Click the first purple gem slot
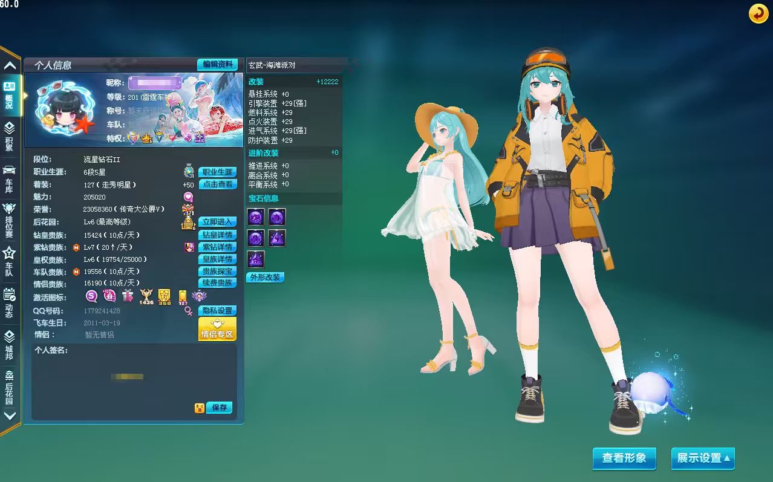The height and width of the screenshot is (482, 773). pos(256,217)
